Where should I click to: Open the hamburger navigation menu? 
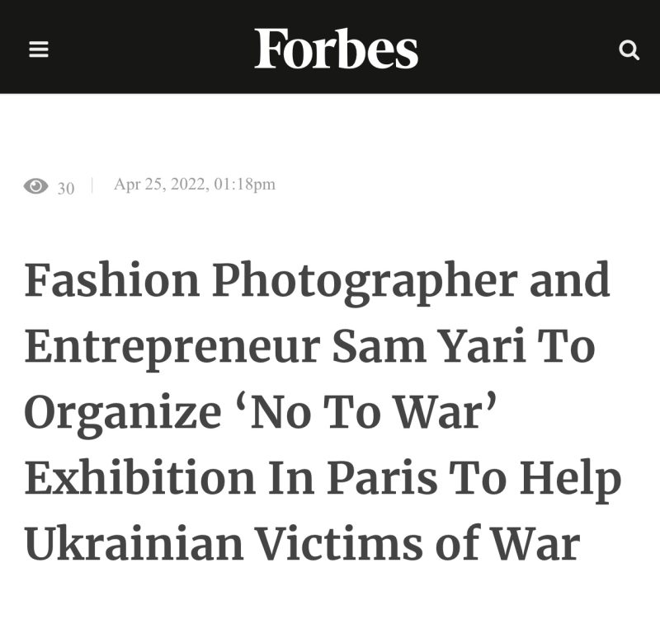point(39,50)
